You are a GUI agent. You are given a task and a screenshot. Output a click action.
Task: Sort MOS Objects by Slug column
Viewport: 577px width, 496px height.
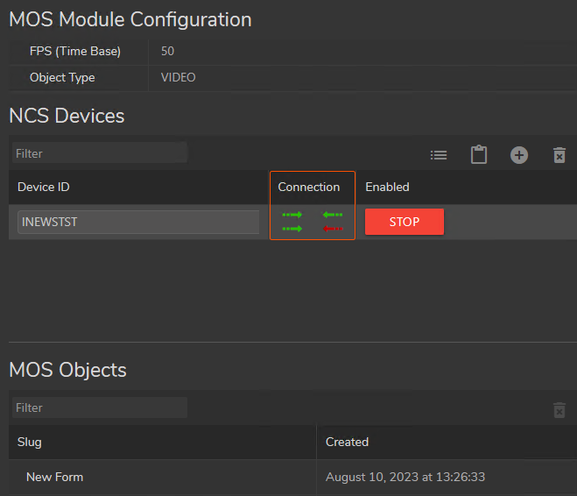point(30,442)
